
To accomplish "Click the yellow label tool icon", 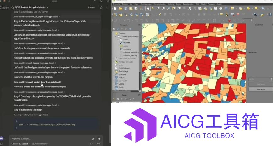I will (x=221, y=14).
